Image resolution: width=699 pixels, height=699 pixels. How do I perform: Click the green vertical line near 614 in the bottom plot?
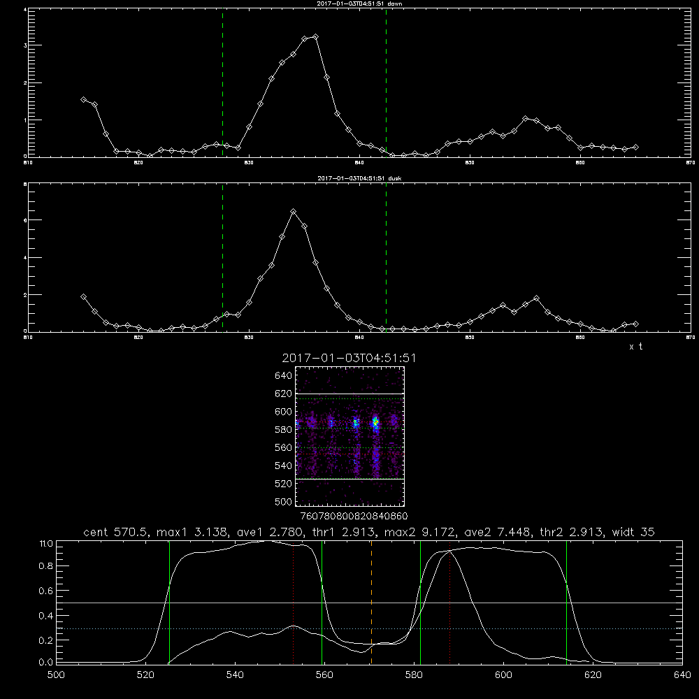point(567,602)
